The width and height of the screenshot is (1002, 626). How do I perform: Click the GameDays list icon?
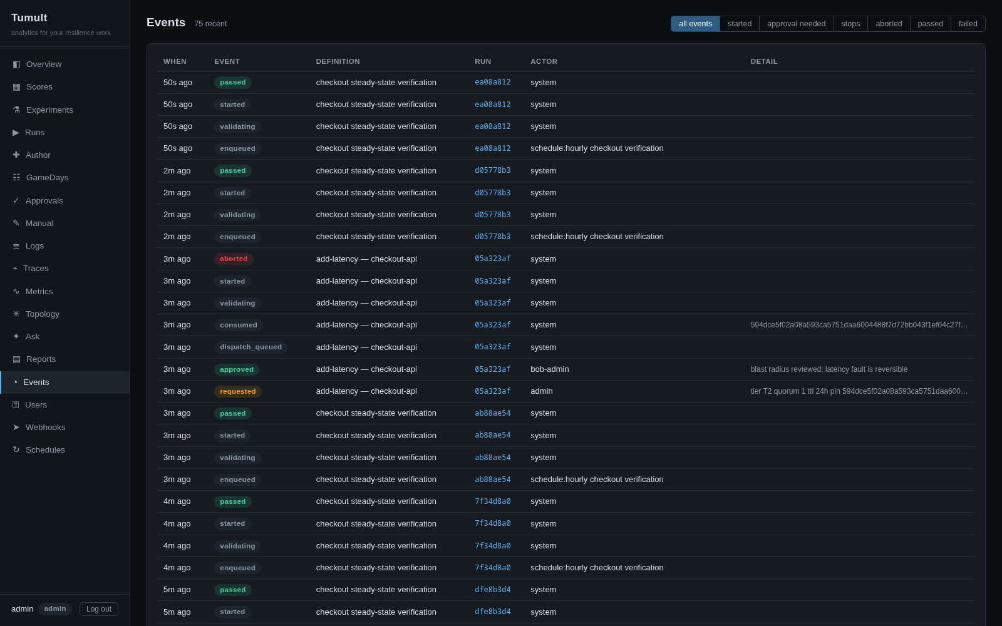[x=16, y=177]
